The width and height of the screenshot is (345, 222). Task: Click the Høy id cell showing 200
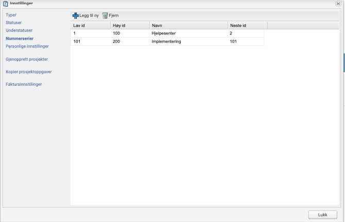pos(116,42)
